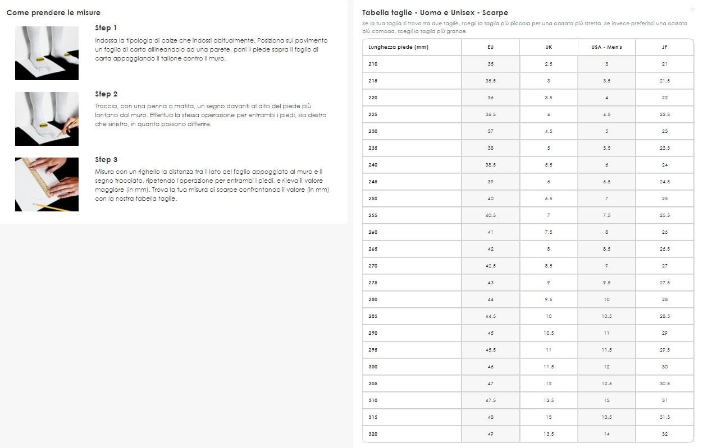Open the Step 1 foot-on-paper photo
This screenshot has height=448, width=703.
pyautogui.click(x=47, y=53)
